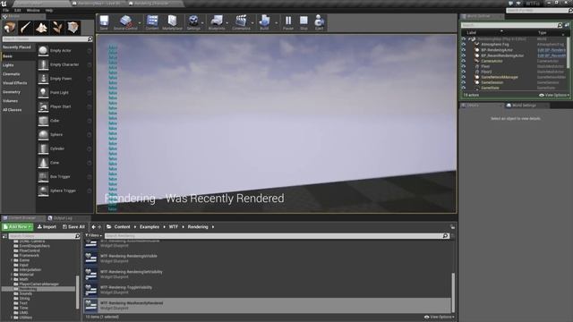The image size is (573, 322).
Task: Open the Content toolbar button
Action: (x=152, y=22)
